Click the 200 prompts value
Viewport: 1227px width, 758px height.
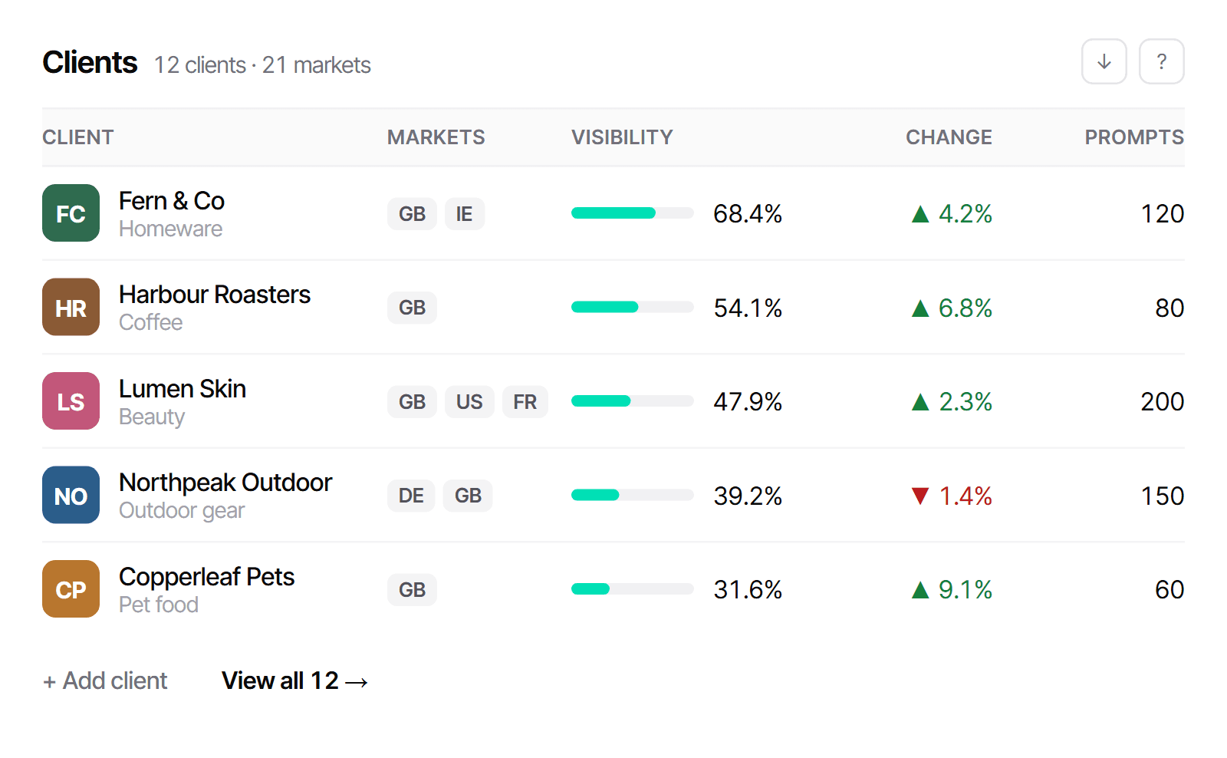(x=1163, y=402)
